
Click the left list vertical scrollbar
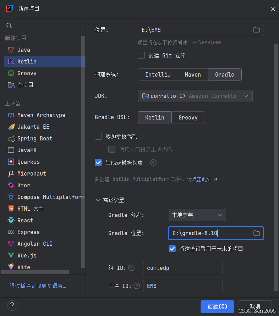point(83,152)
